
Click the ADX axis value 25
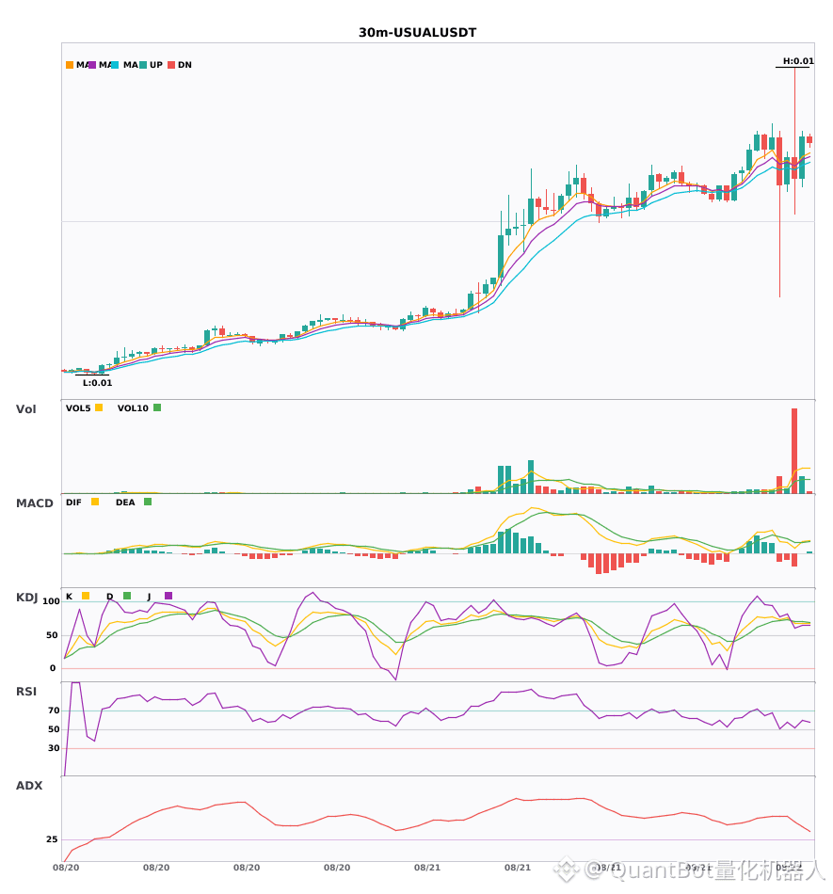point(52,839)
